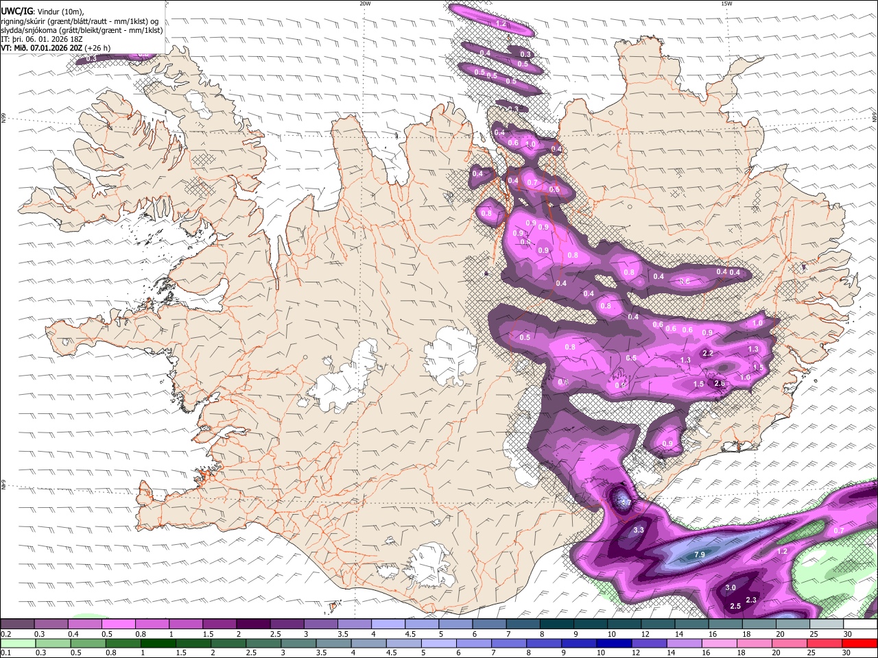Click the 3.3 precipitation value label
This screenshot has height=658, width=878.
tap(639, 530)
